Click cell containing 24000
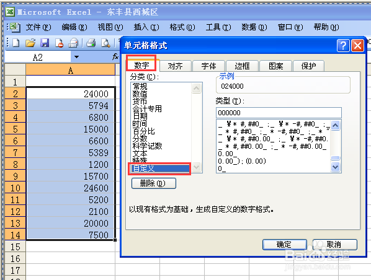This screenshot has height=280, width=371. [71, 94]
